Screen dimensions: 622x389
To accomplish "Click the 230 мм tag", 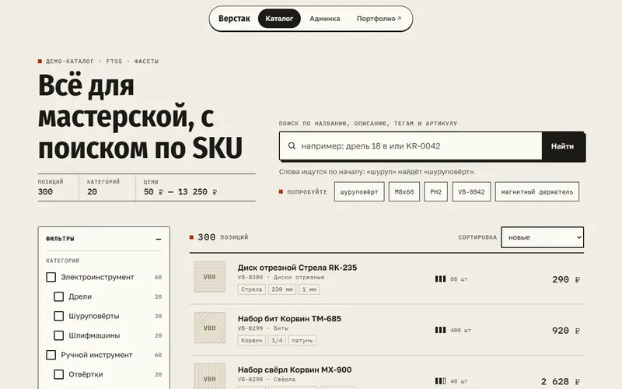I will click(x=282, y=289).
